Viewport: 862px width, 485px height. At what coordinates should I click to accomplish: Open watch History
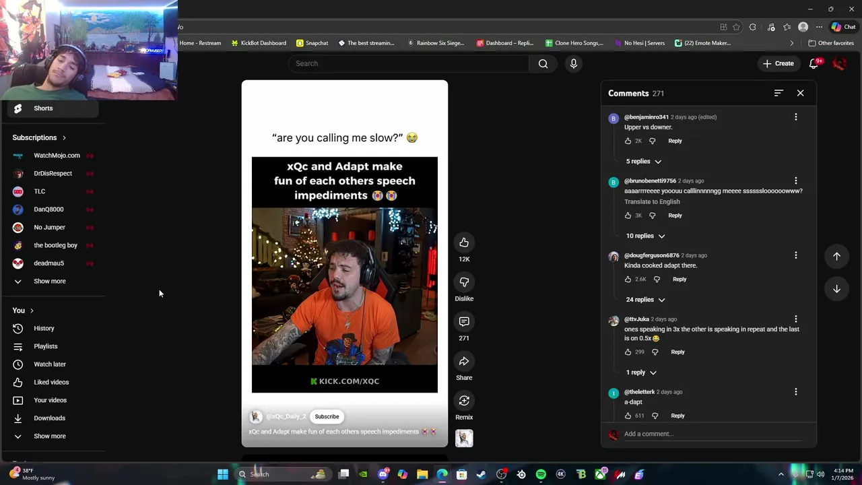click(53, 329)
